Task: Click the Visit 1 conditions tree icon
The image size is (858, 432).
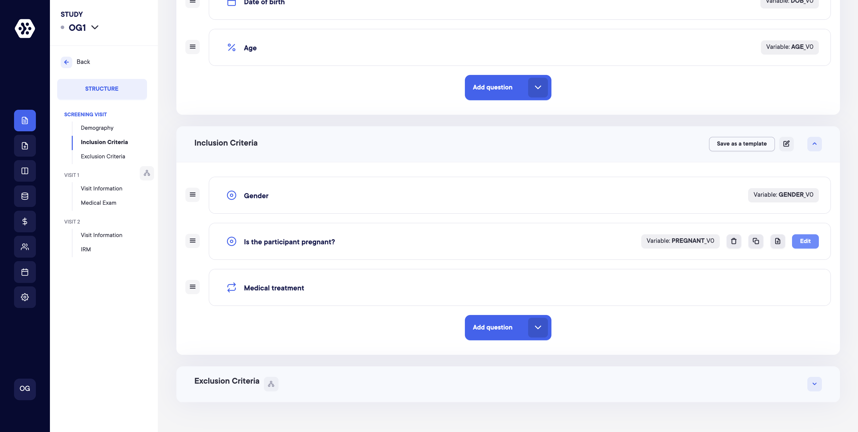Action: tap(147, 173)
